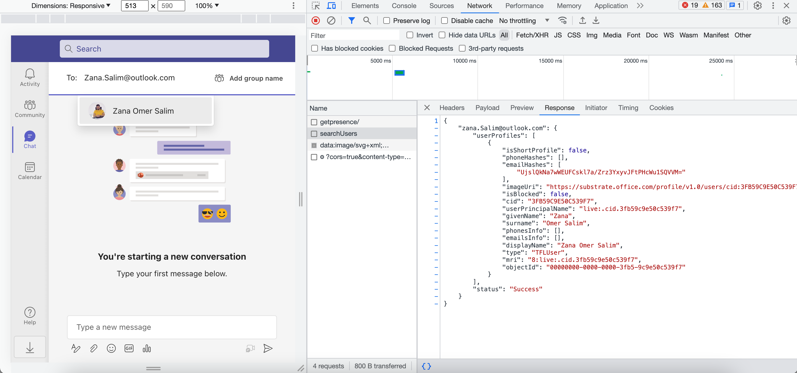Click Add group name button

pyautogui.click(x=249, y=78)
